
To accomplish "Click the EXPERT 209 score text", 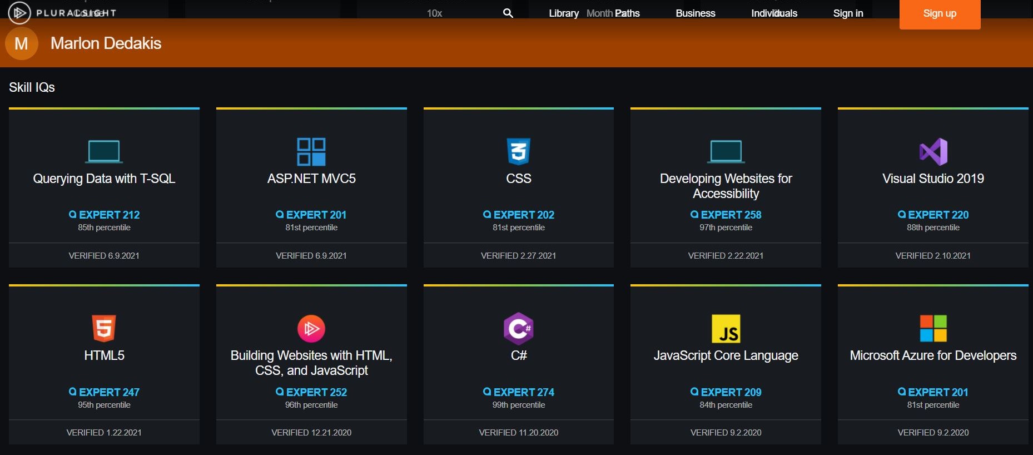I will pyautogui.click(x=731, y=392).
